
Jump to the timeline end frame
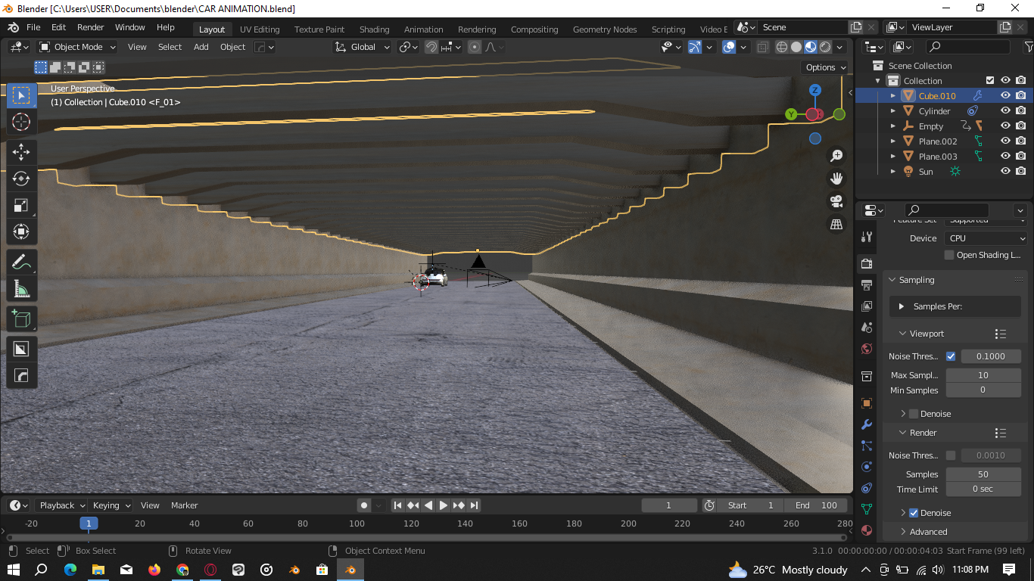pyautogui.click(x=474, y=505)
